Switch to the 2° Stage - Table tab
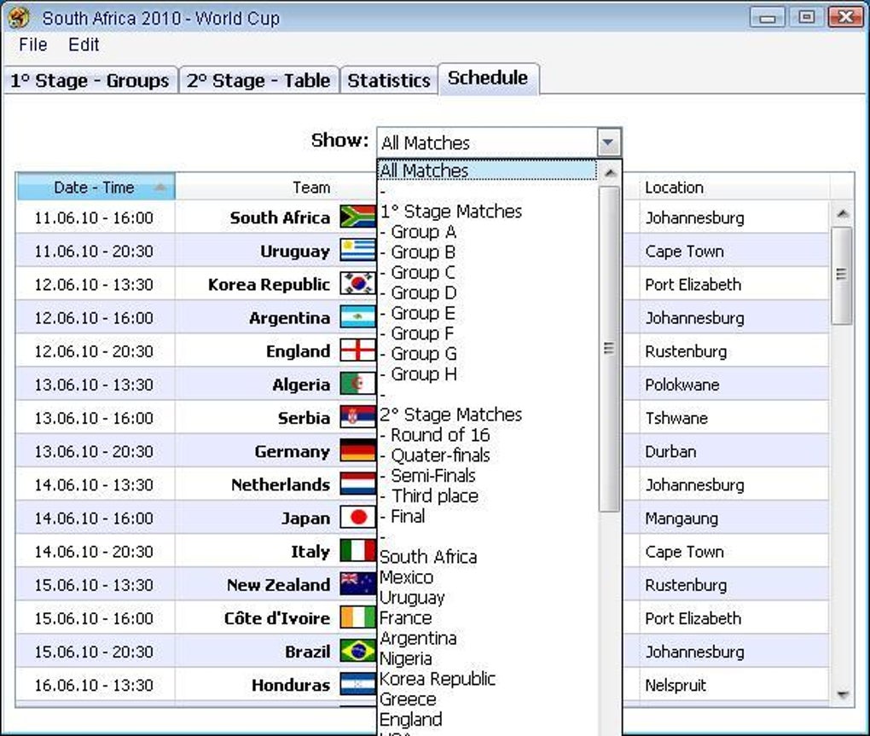Viewport: 870px width, 736px height. tap(258, 80)
